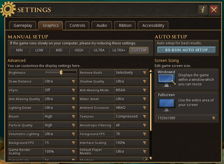Viewport: 224px width, 164px height.
Task: Open the Controls tab
Action: pos(77,25)
